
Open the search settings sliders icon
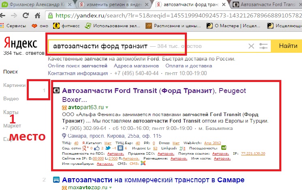(x=263, y=46)
